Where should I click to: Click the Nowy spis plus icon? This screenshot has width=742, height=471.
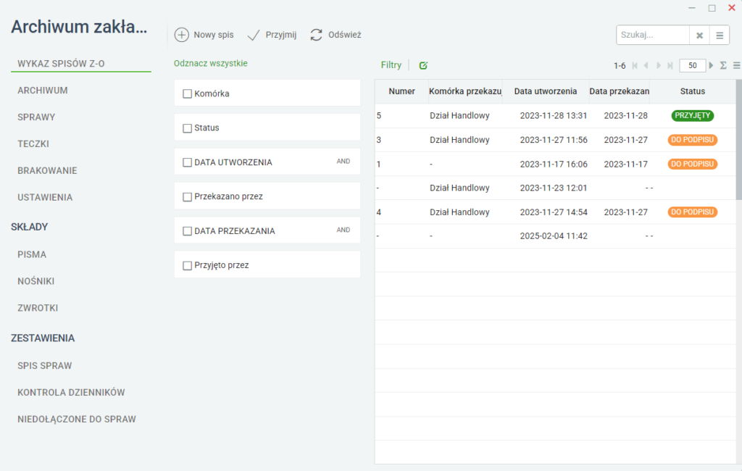182,35
